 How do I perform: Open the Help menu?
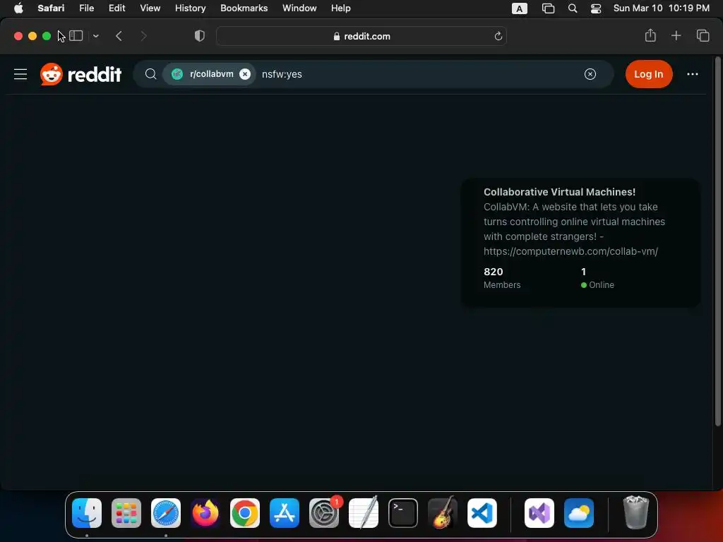[x=341, y=8]
